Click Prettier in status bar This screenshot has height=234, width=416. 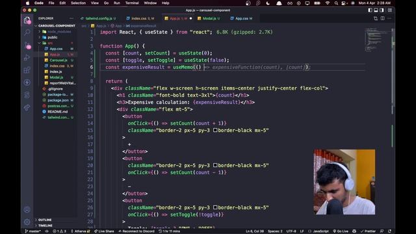pyautogui.click(x=368, y=231)
